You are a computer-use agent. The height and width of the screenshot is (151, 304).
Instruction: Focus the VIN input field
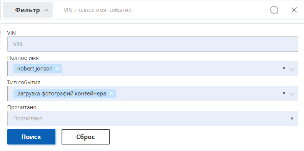[x=153, y=44]
